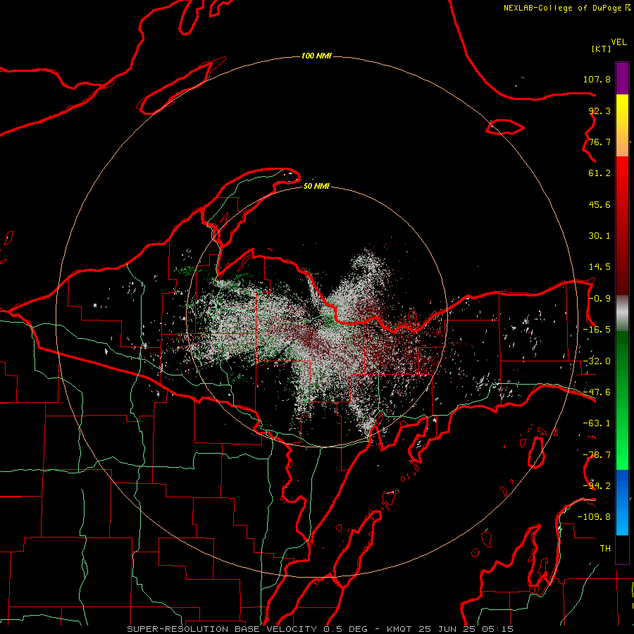Click the -47.6 velocity scale value
This screenshot has height=634, width=634.
pyautogui.click(x=597, y=392)
